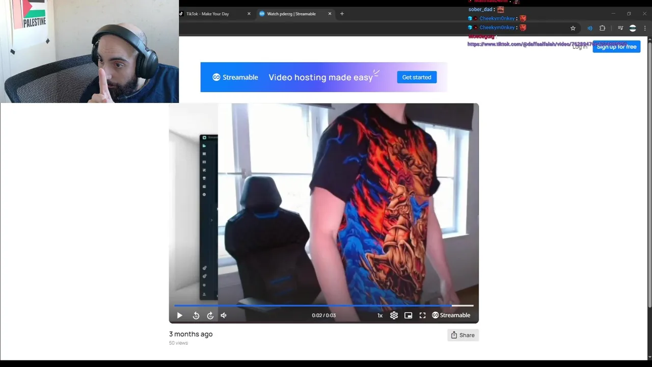This screenshot has width=652, height=367.
Task: Click the Streamable logo in player
Action: click(x=451, y=316)
